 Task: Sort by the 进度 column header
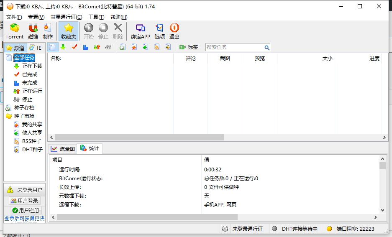pyautogui.click(x=358, y=59)
